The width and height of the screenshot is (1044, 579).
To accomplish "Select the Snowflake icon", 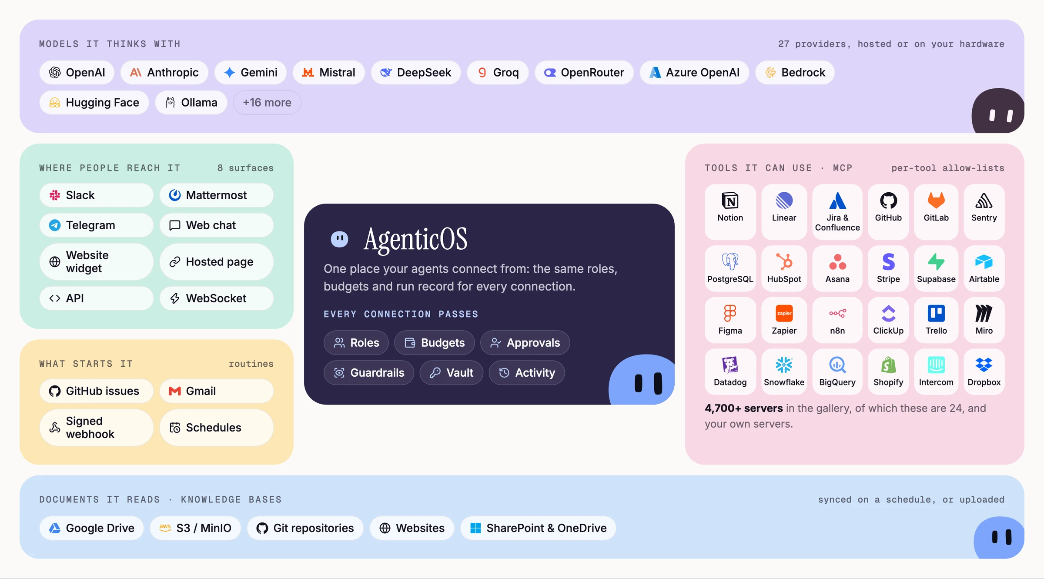I will [784, 365].
